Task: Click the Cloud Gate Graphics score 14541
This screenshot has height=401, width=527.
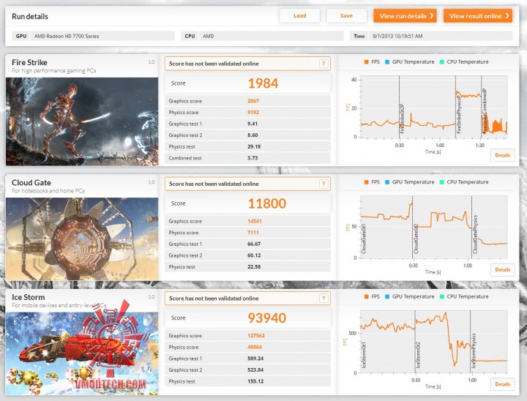Action: coord(255,221)
